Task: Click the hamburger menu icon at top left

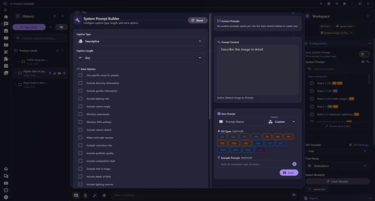Action: coord(5,10)
